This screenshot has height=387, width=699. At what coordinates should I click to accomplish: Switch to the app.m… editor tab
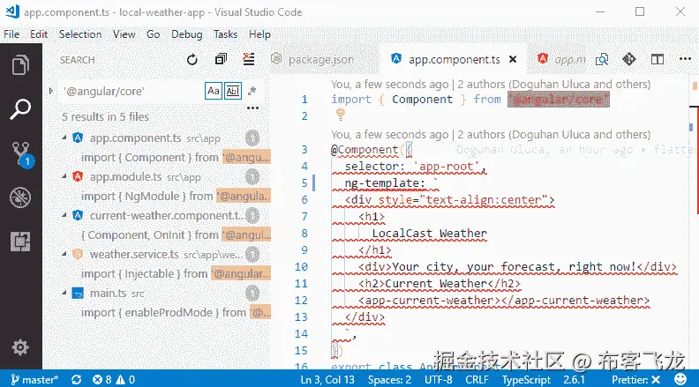click(560, 59)
